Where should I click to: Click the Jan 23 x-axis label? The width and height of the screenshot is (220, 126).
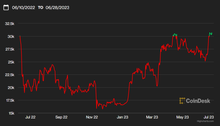coord(122,117)
